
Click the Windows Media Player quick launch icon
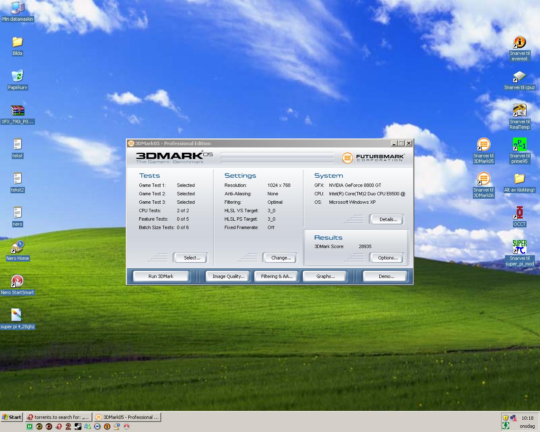[97, 427]
